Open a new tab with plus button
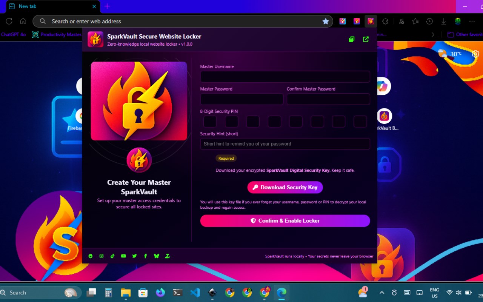 pyautogui.click(x=107, y=6)
